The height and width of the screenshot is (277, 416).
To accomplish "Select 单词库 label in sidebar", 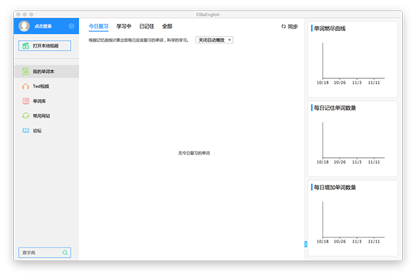I will coord(40,101).
